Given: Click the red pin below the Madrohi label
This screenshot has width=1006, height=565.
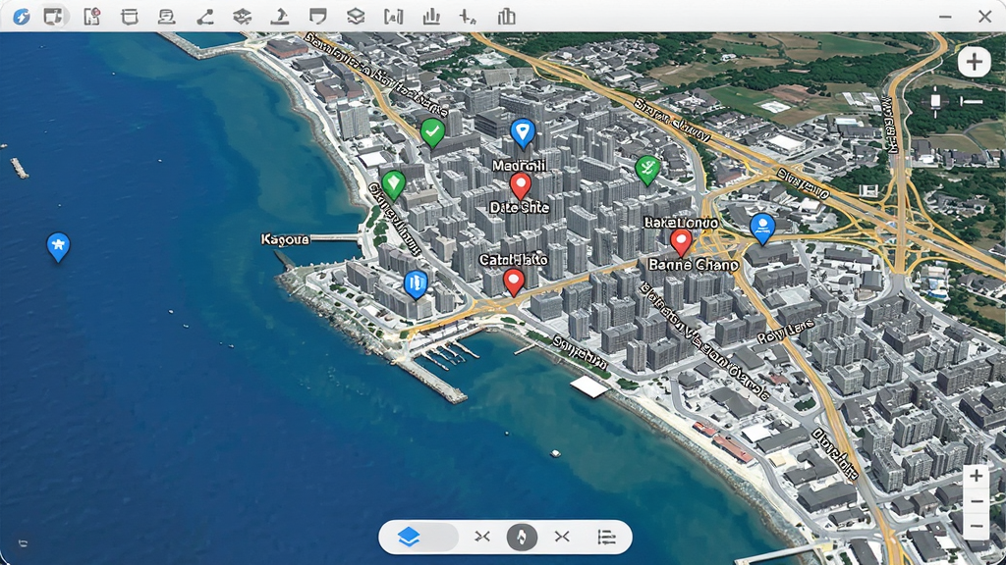Looking at the screenshot, I should pyautogui.click(x=521, y=187).
